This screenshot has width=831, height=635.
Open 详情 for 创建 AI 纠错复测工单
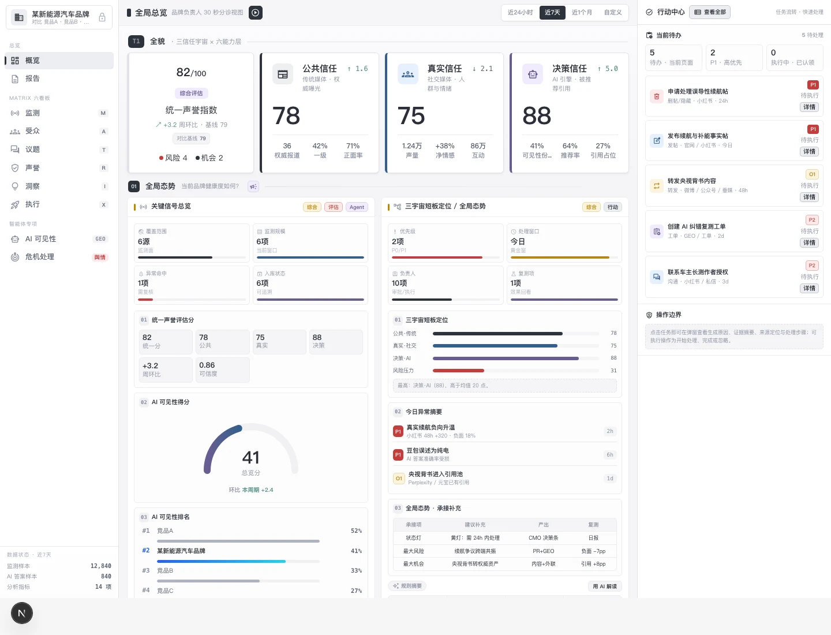(x=810, y=243)
